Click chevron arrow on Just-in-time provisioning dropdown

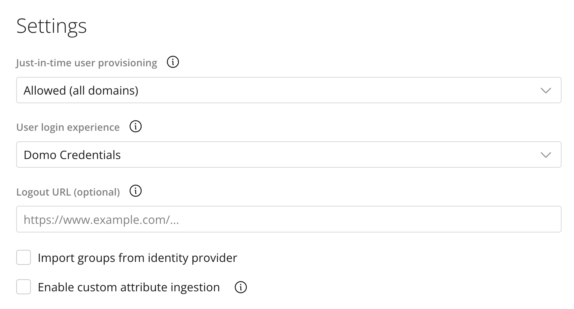pyautogui.click(x=545, y=90)
